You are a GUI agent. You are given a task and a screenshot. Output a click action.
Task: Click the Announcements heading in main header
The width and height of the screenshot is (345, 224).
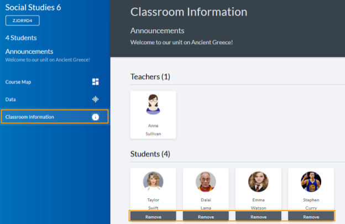pyautogui.click(x=158, y=30)
